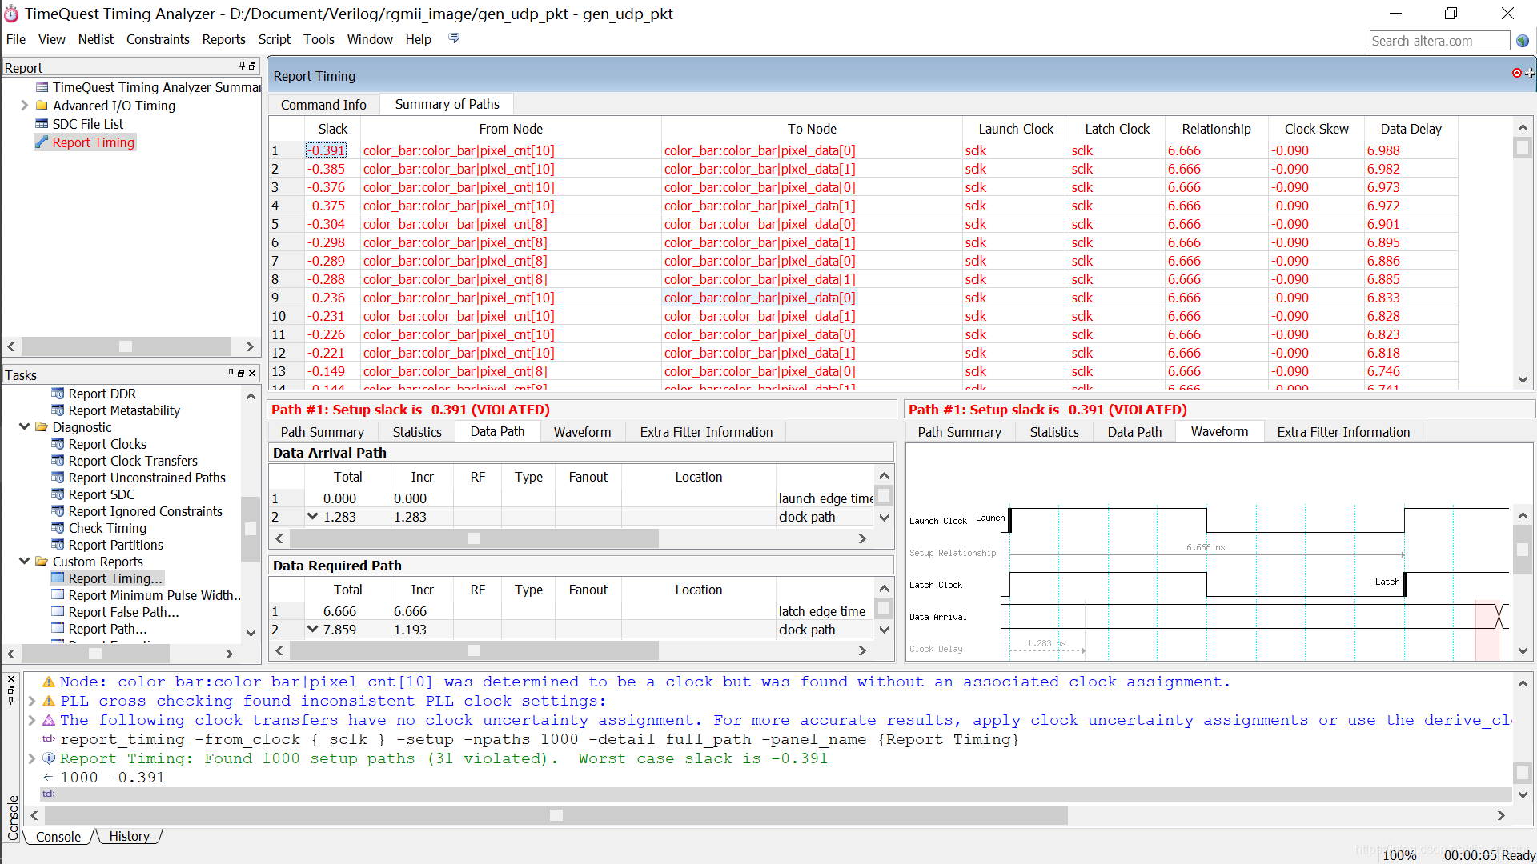1537x864 pixels.
Task: Click waveform panel vertical scrollbar down arrow
Action: 1523,650
